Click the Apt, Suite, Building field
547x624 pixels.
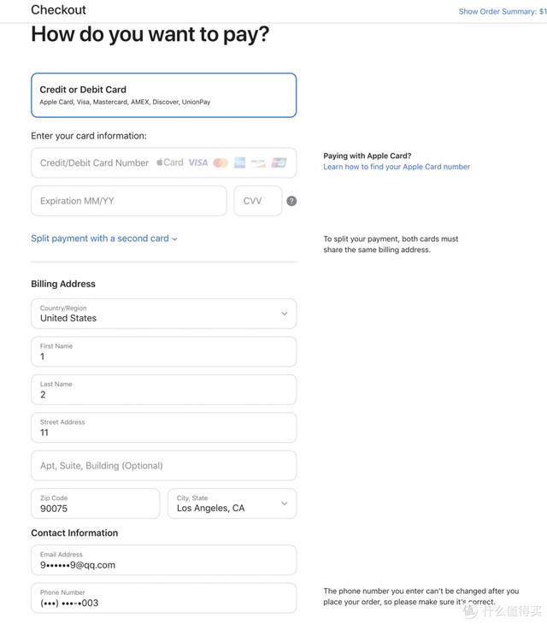(163, 466)
